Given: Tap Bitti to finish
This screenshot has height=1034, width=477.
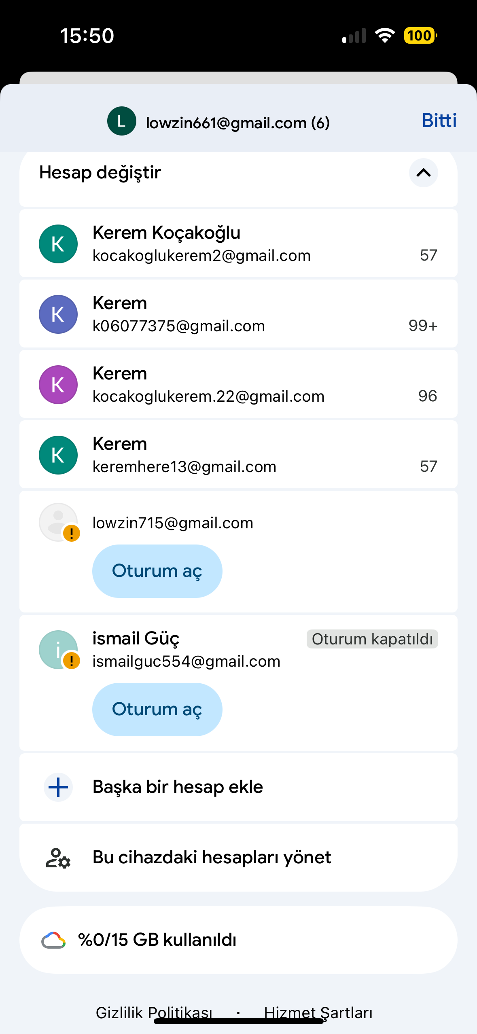Looking at the screenshot, I should tap(439, 121).
